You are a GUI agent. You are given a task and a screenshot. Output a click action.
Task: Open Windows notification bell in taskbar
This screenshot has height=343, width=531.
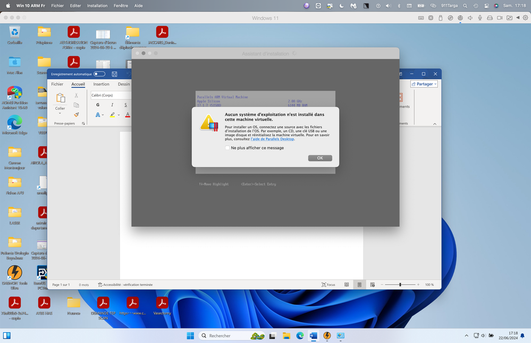(x=522, y=336)
